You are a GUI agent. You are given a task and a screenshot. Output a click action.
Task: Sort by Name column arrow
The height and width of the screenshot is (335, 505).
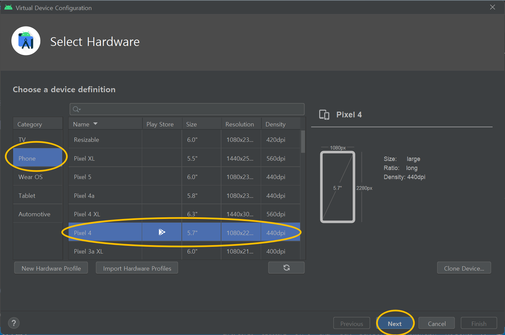tap(95, 124)
